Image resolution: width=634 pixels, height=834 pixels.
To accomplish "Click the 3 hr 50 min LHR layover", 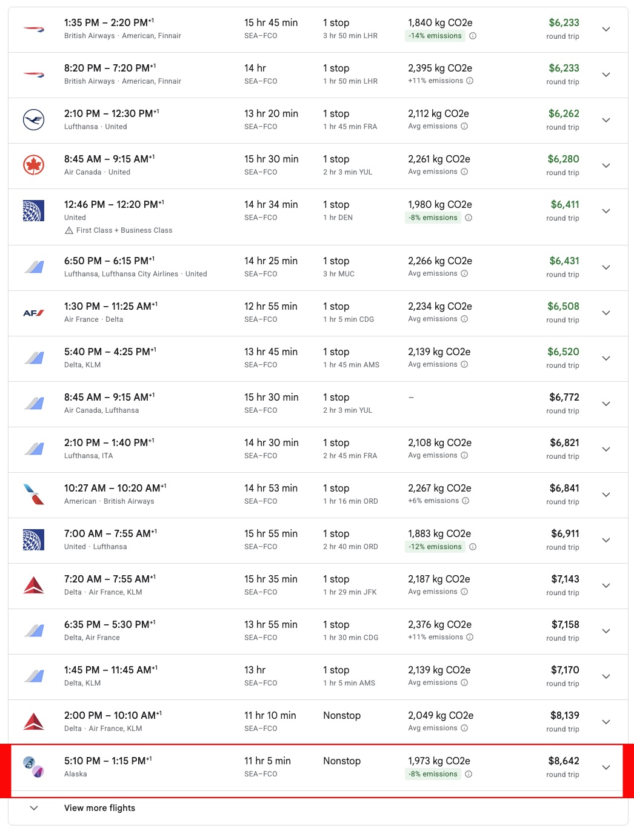I will pyautogui.click(x=350, y=36).
